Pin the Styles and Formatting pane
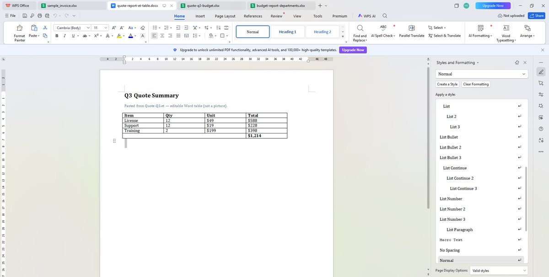The height and width of the screenshot is (277, 549). click(x=517, y=63)
